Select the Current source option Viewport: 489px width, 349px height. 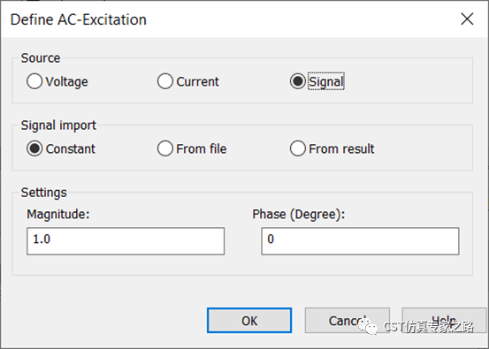165,81
